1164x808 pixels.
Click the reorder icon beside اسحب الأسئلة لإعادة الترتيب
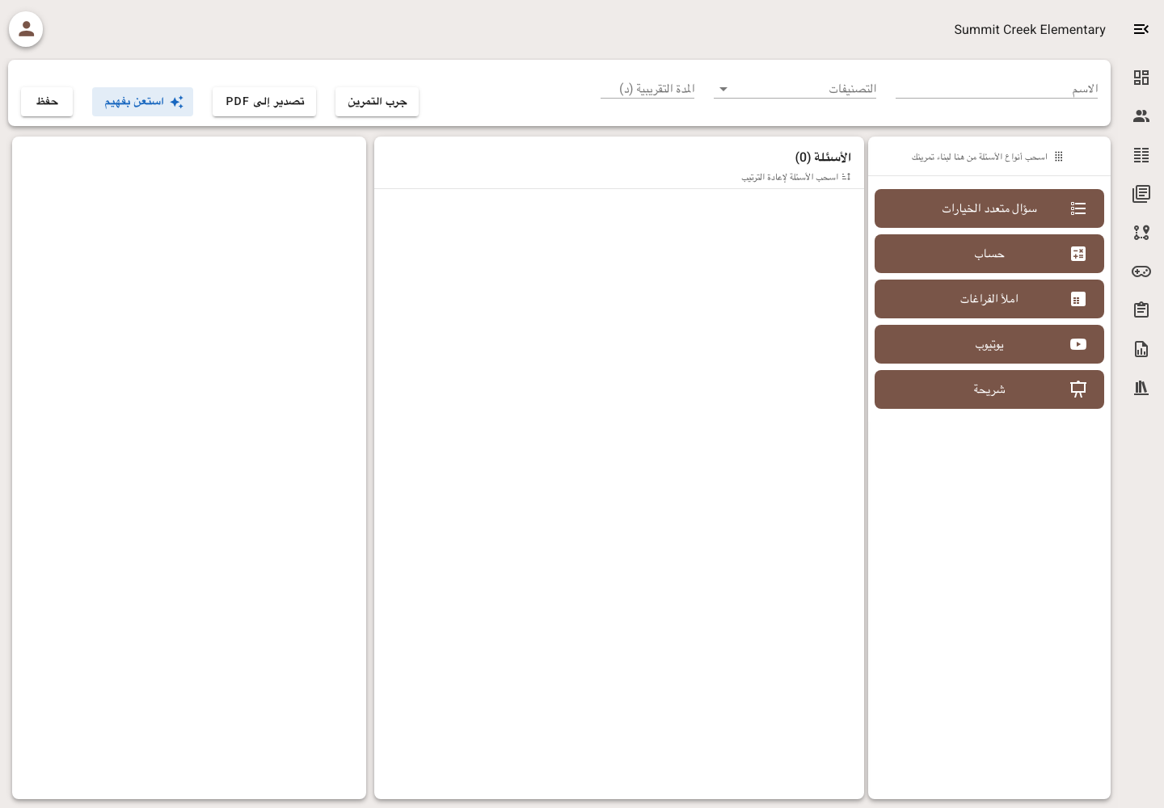[x=846, y=177]
